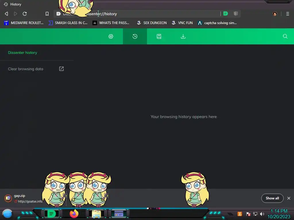
Task: Switch to the Bookmarks tab icon
Action: point(159,36)
